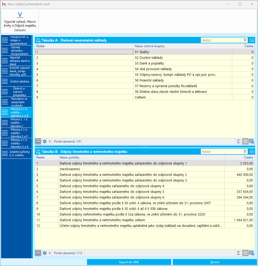Click add column icon in Tabulka A footer
Screen dimensions: 258x266
[x=252, y=142]
